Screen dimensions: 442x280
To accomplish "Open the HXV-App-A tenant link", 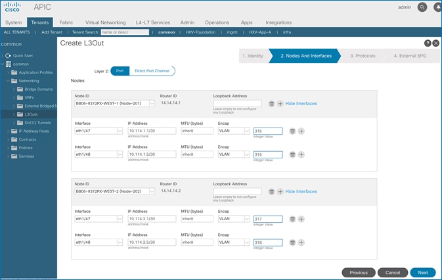I will pos(260,32).
